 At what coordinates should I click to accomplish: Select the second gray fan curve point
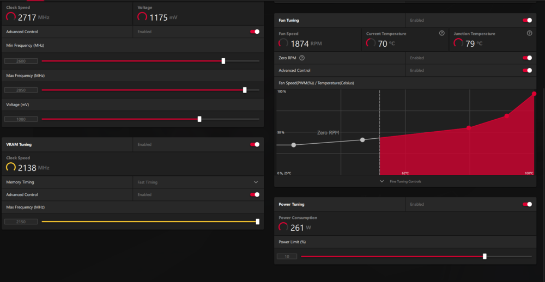click(362, 140)
